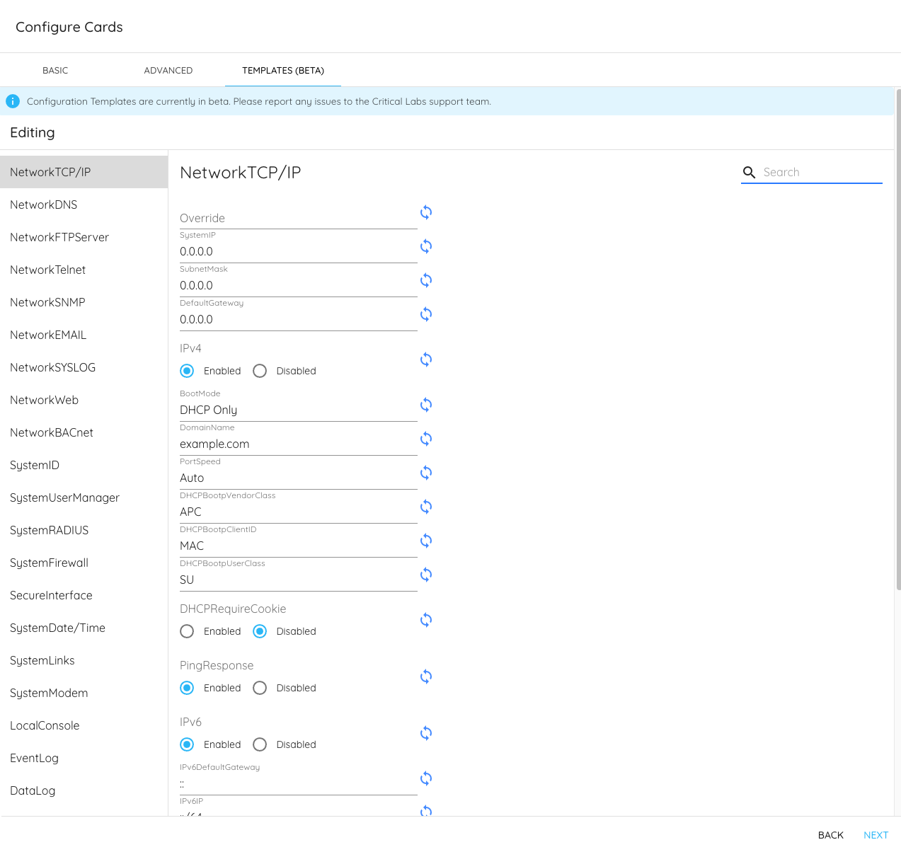Screen dimensions: 901x852
Task: Open SecureInterface section
Action: (84, 595)
